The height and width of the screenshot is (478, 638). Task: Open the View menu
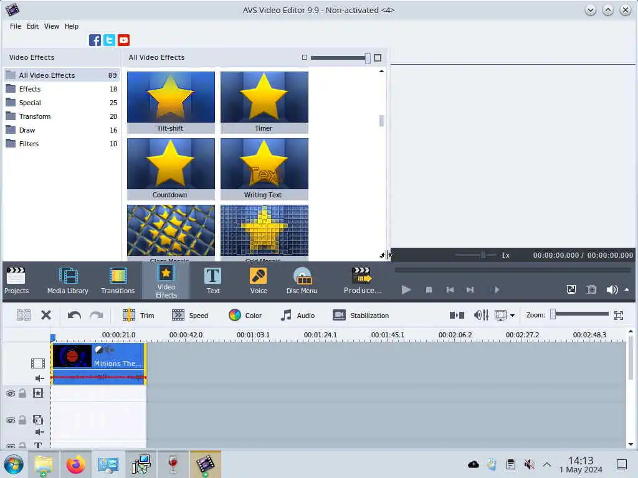click(x=52, y=26)
